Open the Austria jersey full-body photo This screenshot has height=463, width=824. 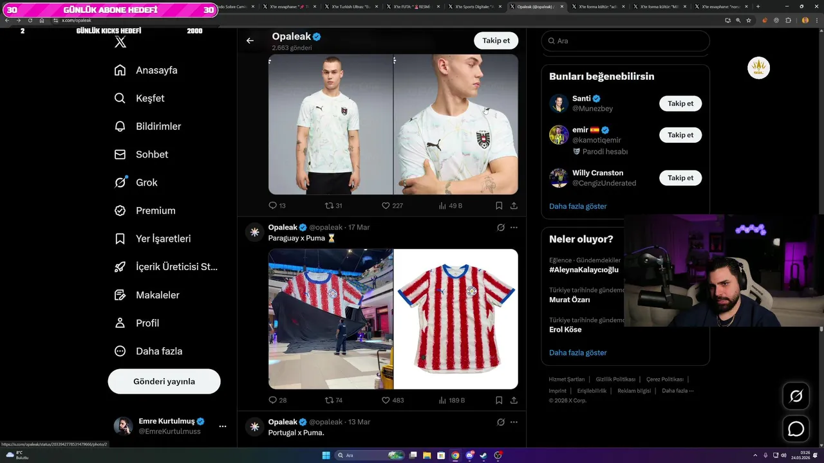[x=330, y=124]
